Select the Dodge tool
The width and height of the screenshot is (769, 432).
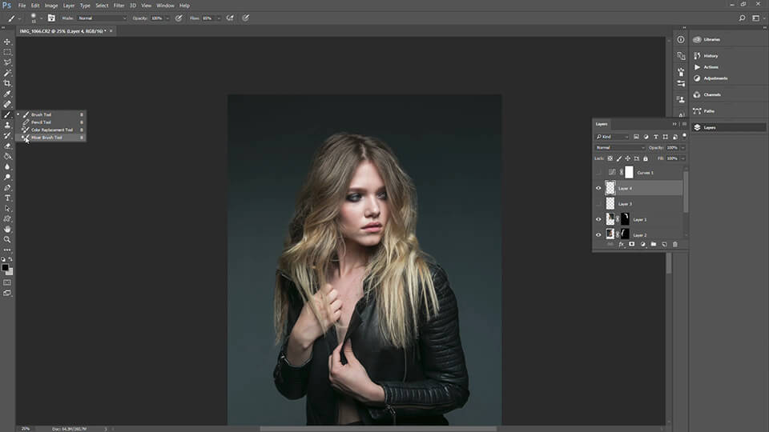(x=7, y=177)
